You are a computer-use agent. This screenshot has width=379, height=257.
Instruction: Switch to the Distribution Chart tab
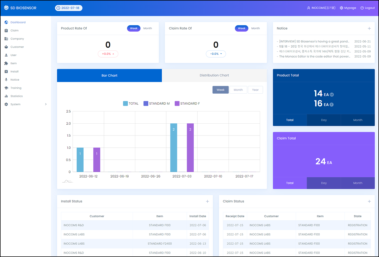(214, 75)
